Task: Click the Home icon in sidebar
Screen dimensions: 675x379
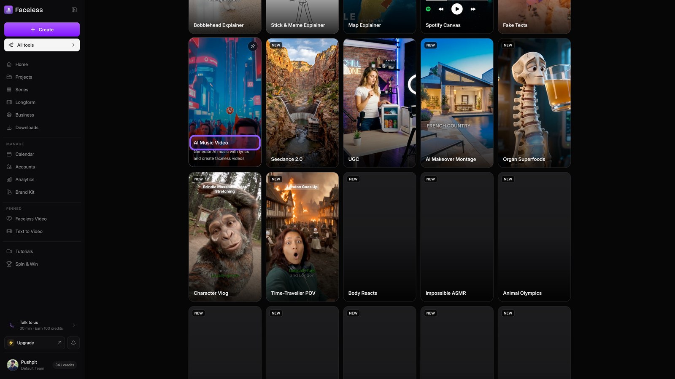Action: pos(9,64)
